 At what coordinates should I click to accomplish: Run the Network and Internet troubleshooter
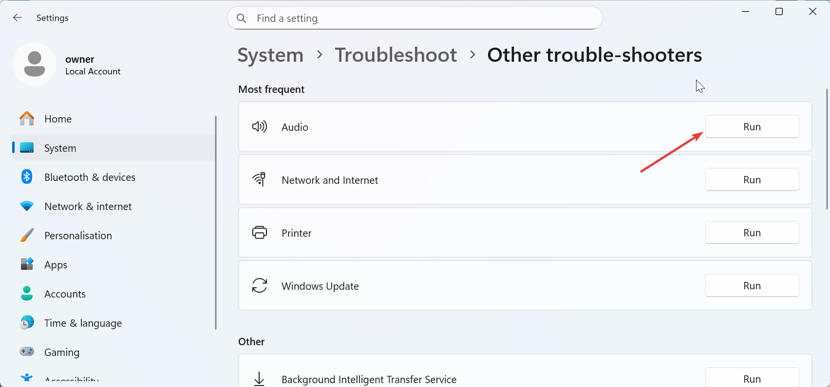[752, 180]
